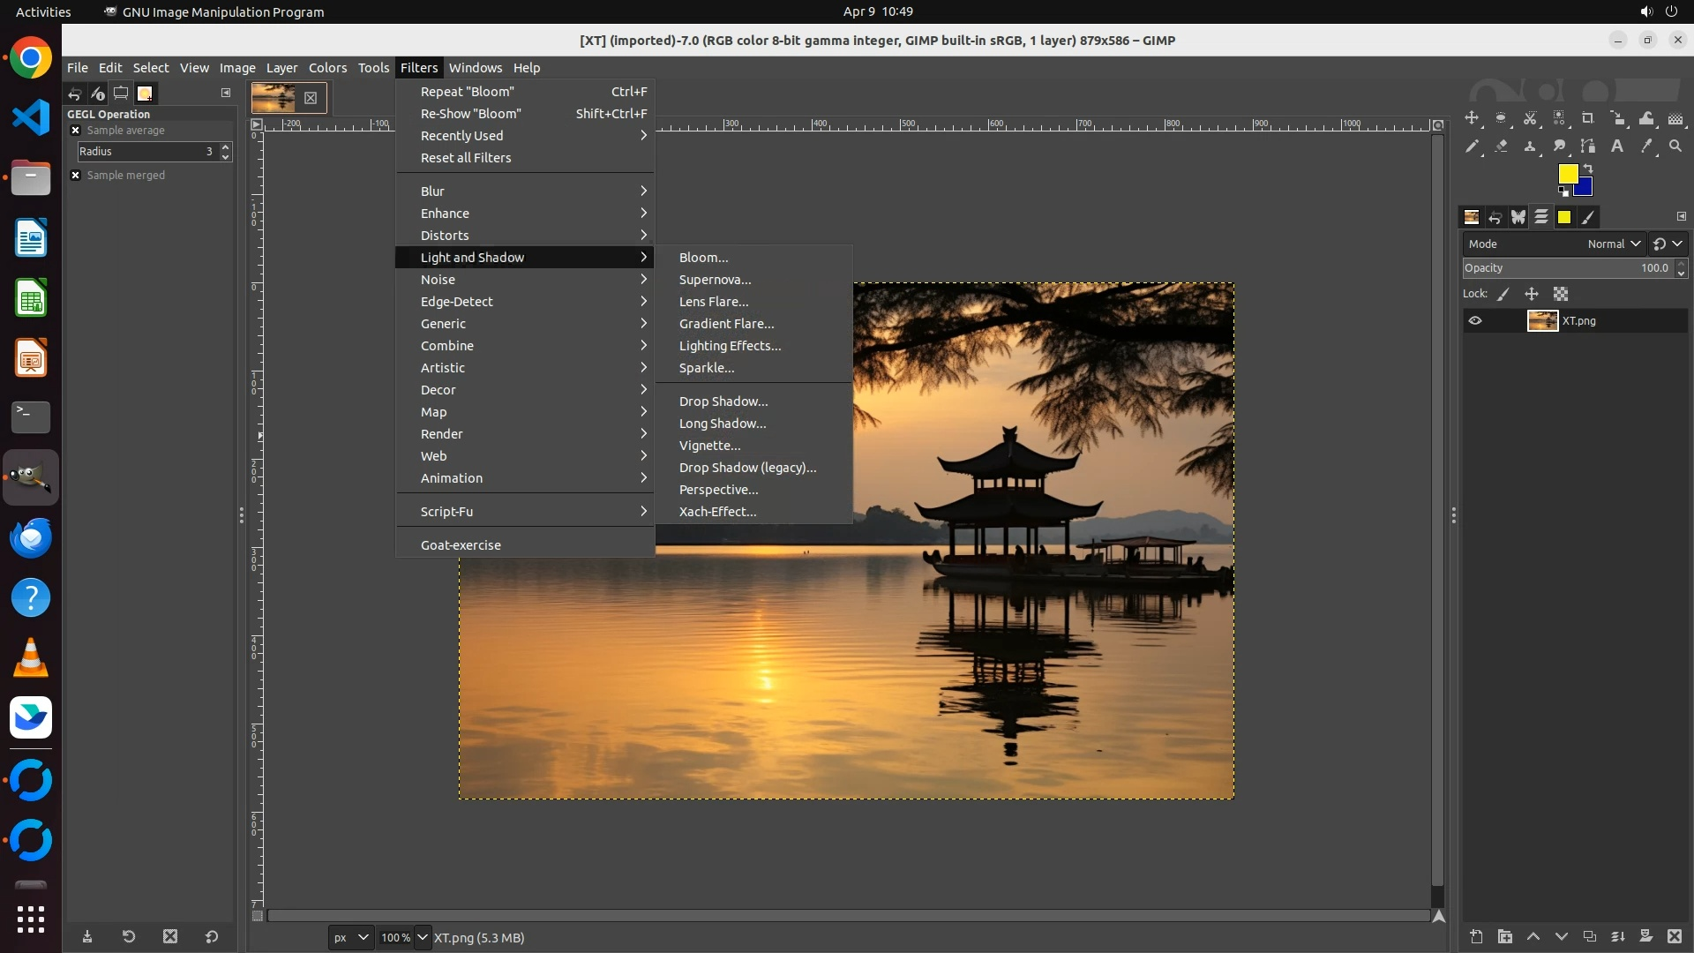The image size is (1694, 953).
Task: Click Reset all Filters entry
Action: point(466,158)
